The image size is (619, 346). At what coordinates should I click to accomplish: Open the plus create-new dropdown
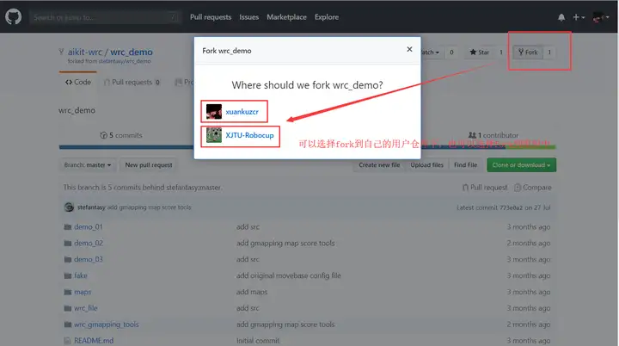coord(579,17)
